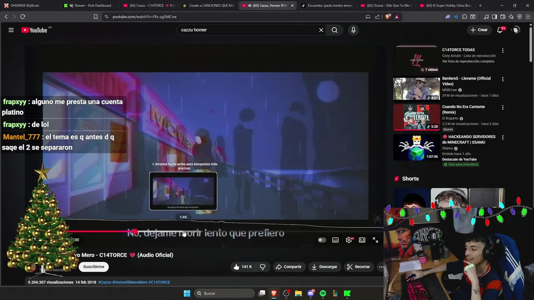The height and width of the screenshot is (300, 534).
Task: Open options for HACKEANDO SERVIDORES video
Action: (503, 137)
